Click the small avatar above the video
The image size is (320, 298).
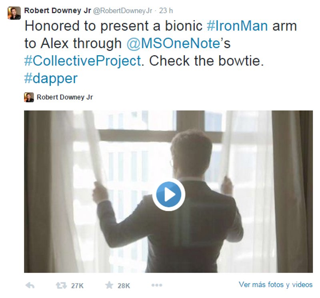(29, 97)
